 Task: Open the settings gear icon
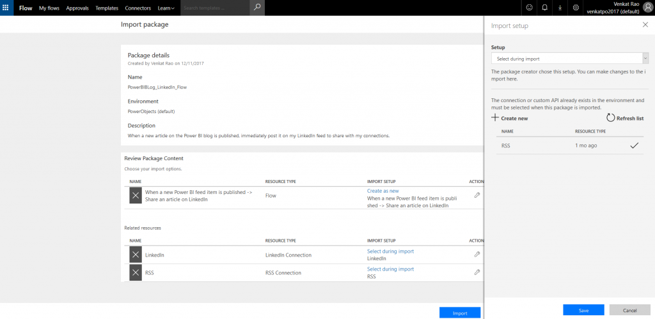576,8
